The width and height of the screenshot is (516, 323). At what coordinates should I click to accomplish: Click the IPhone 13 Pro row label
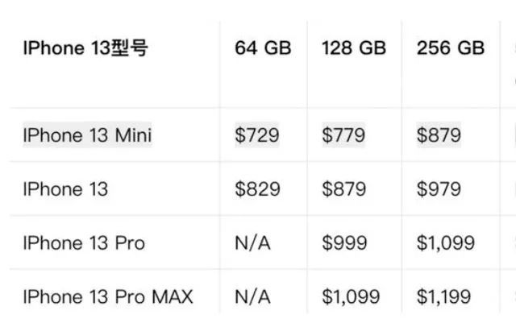[x=84, y=243]
